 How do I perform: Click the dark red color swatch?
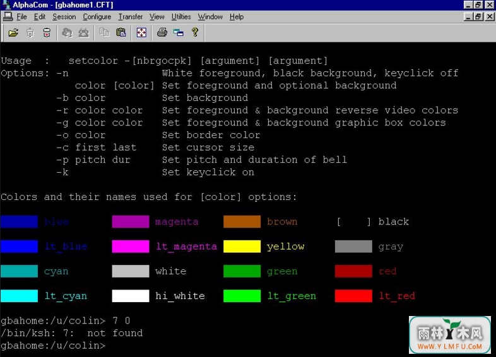click(353, 271)
